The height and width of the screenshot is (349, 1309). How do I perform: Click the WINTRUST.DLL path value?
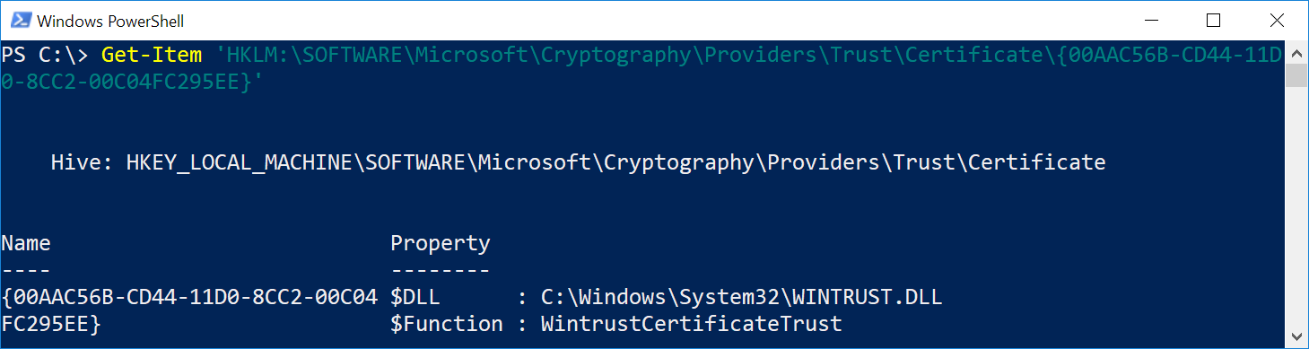tap(741, 297)
